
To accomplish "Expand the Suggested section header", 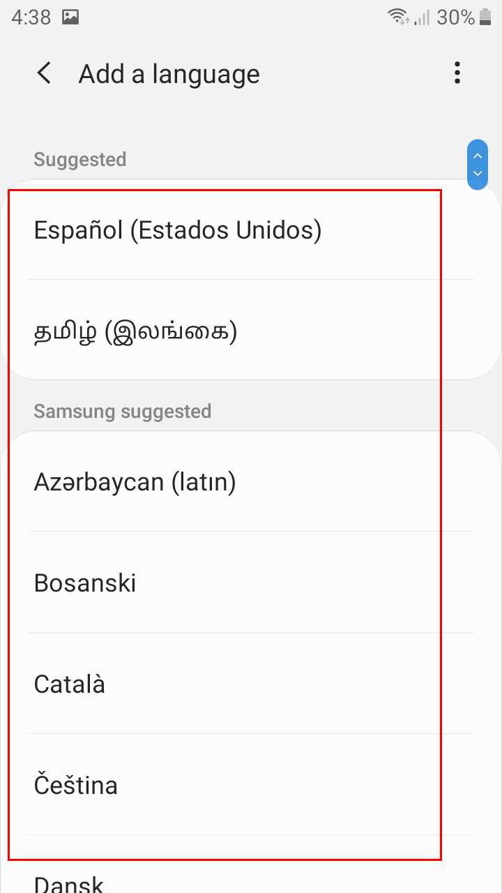I will pos(79,160).
